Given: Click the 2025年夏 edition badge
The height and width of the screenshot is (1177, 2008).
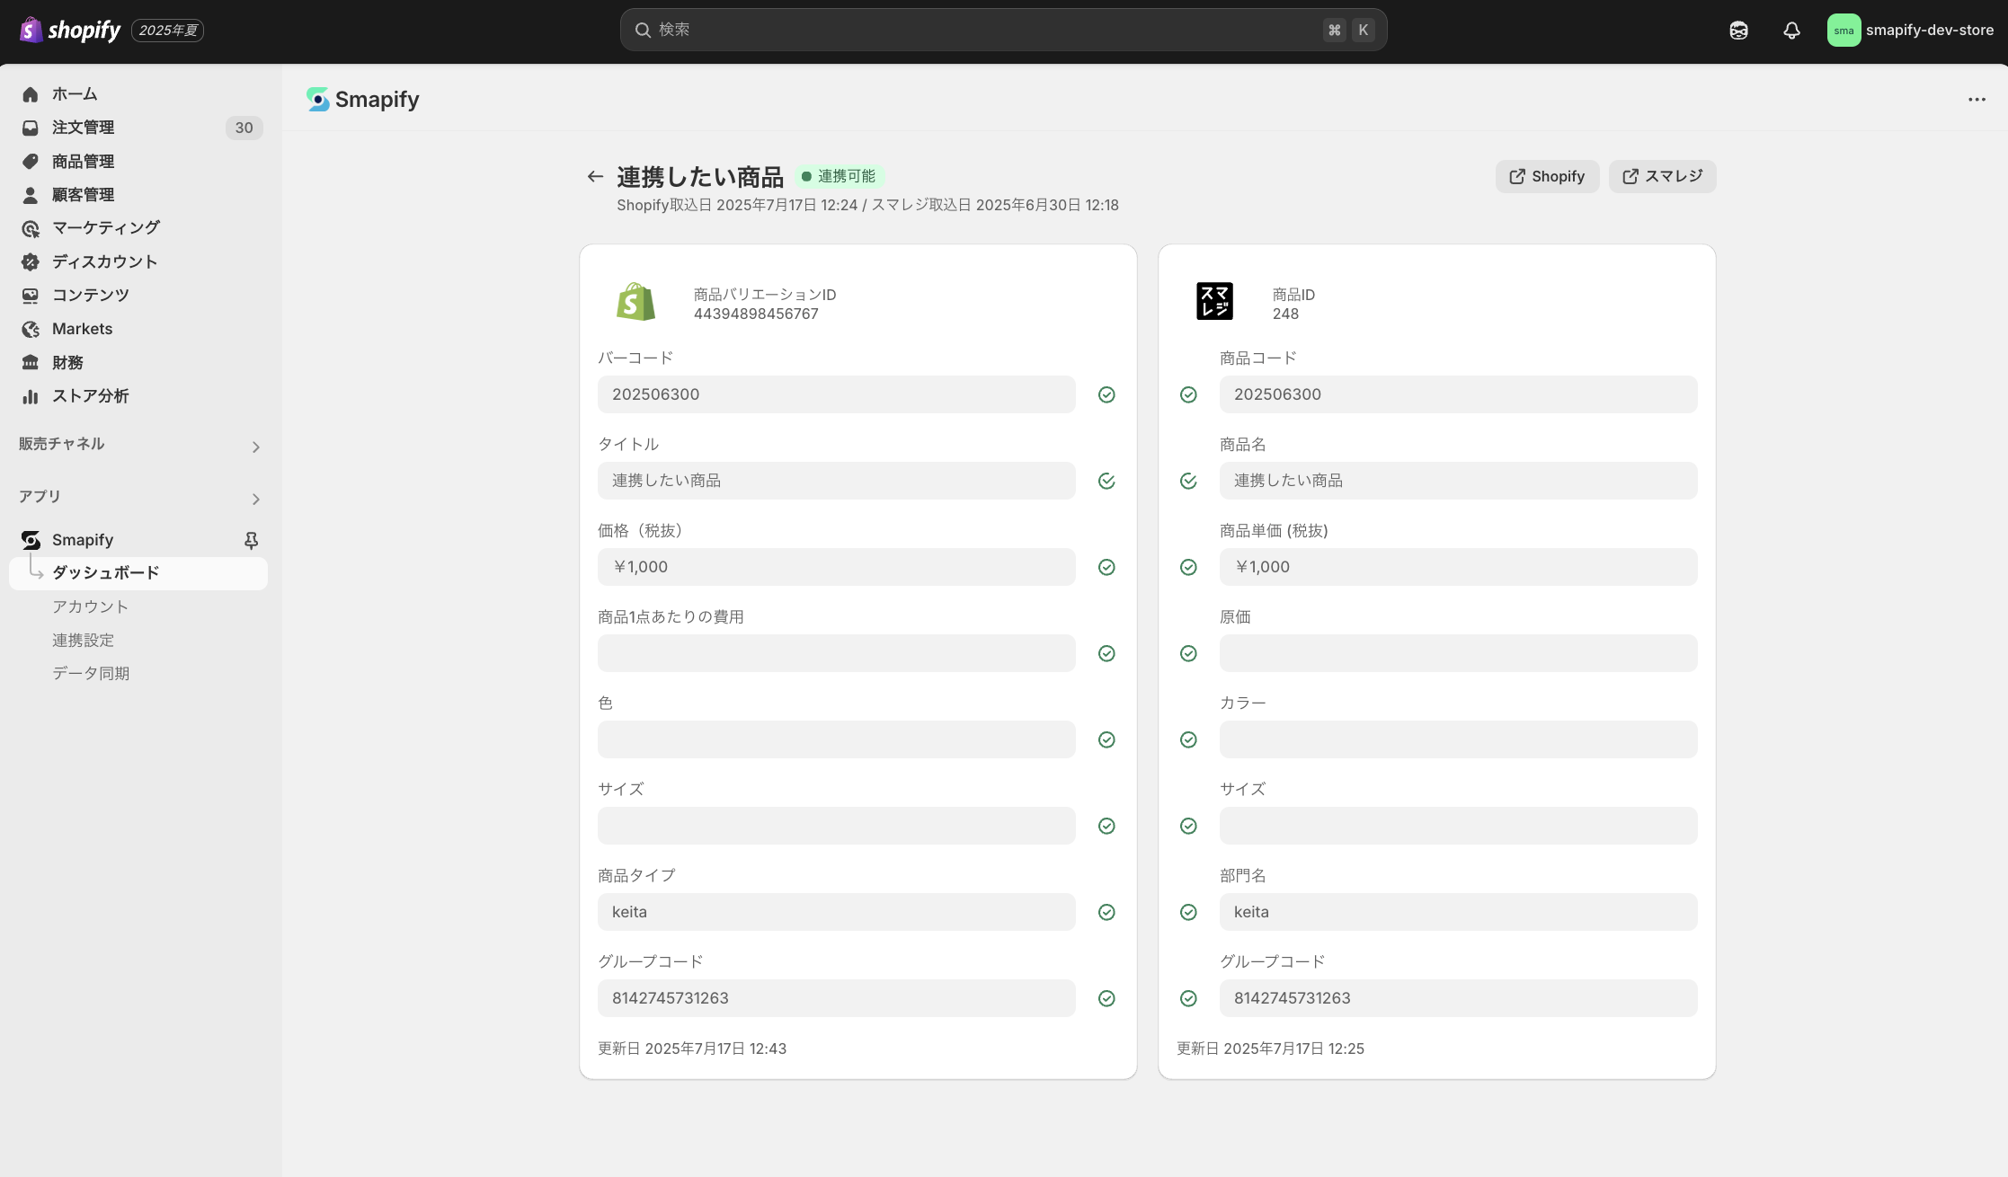Looking at the screenshot, I should pos(168,30).
